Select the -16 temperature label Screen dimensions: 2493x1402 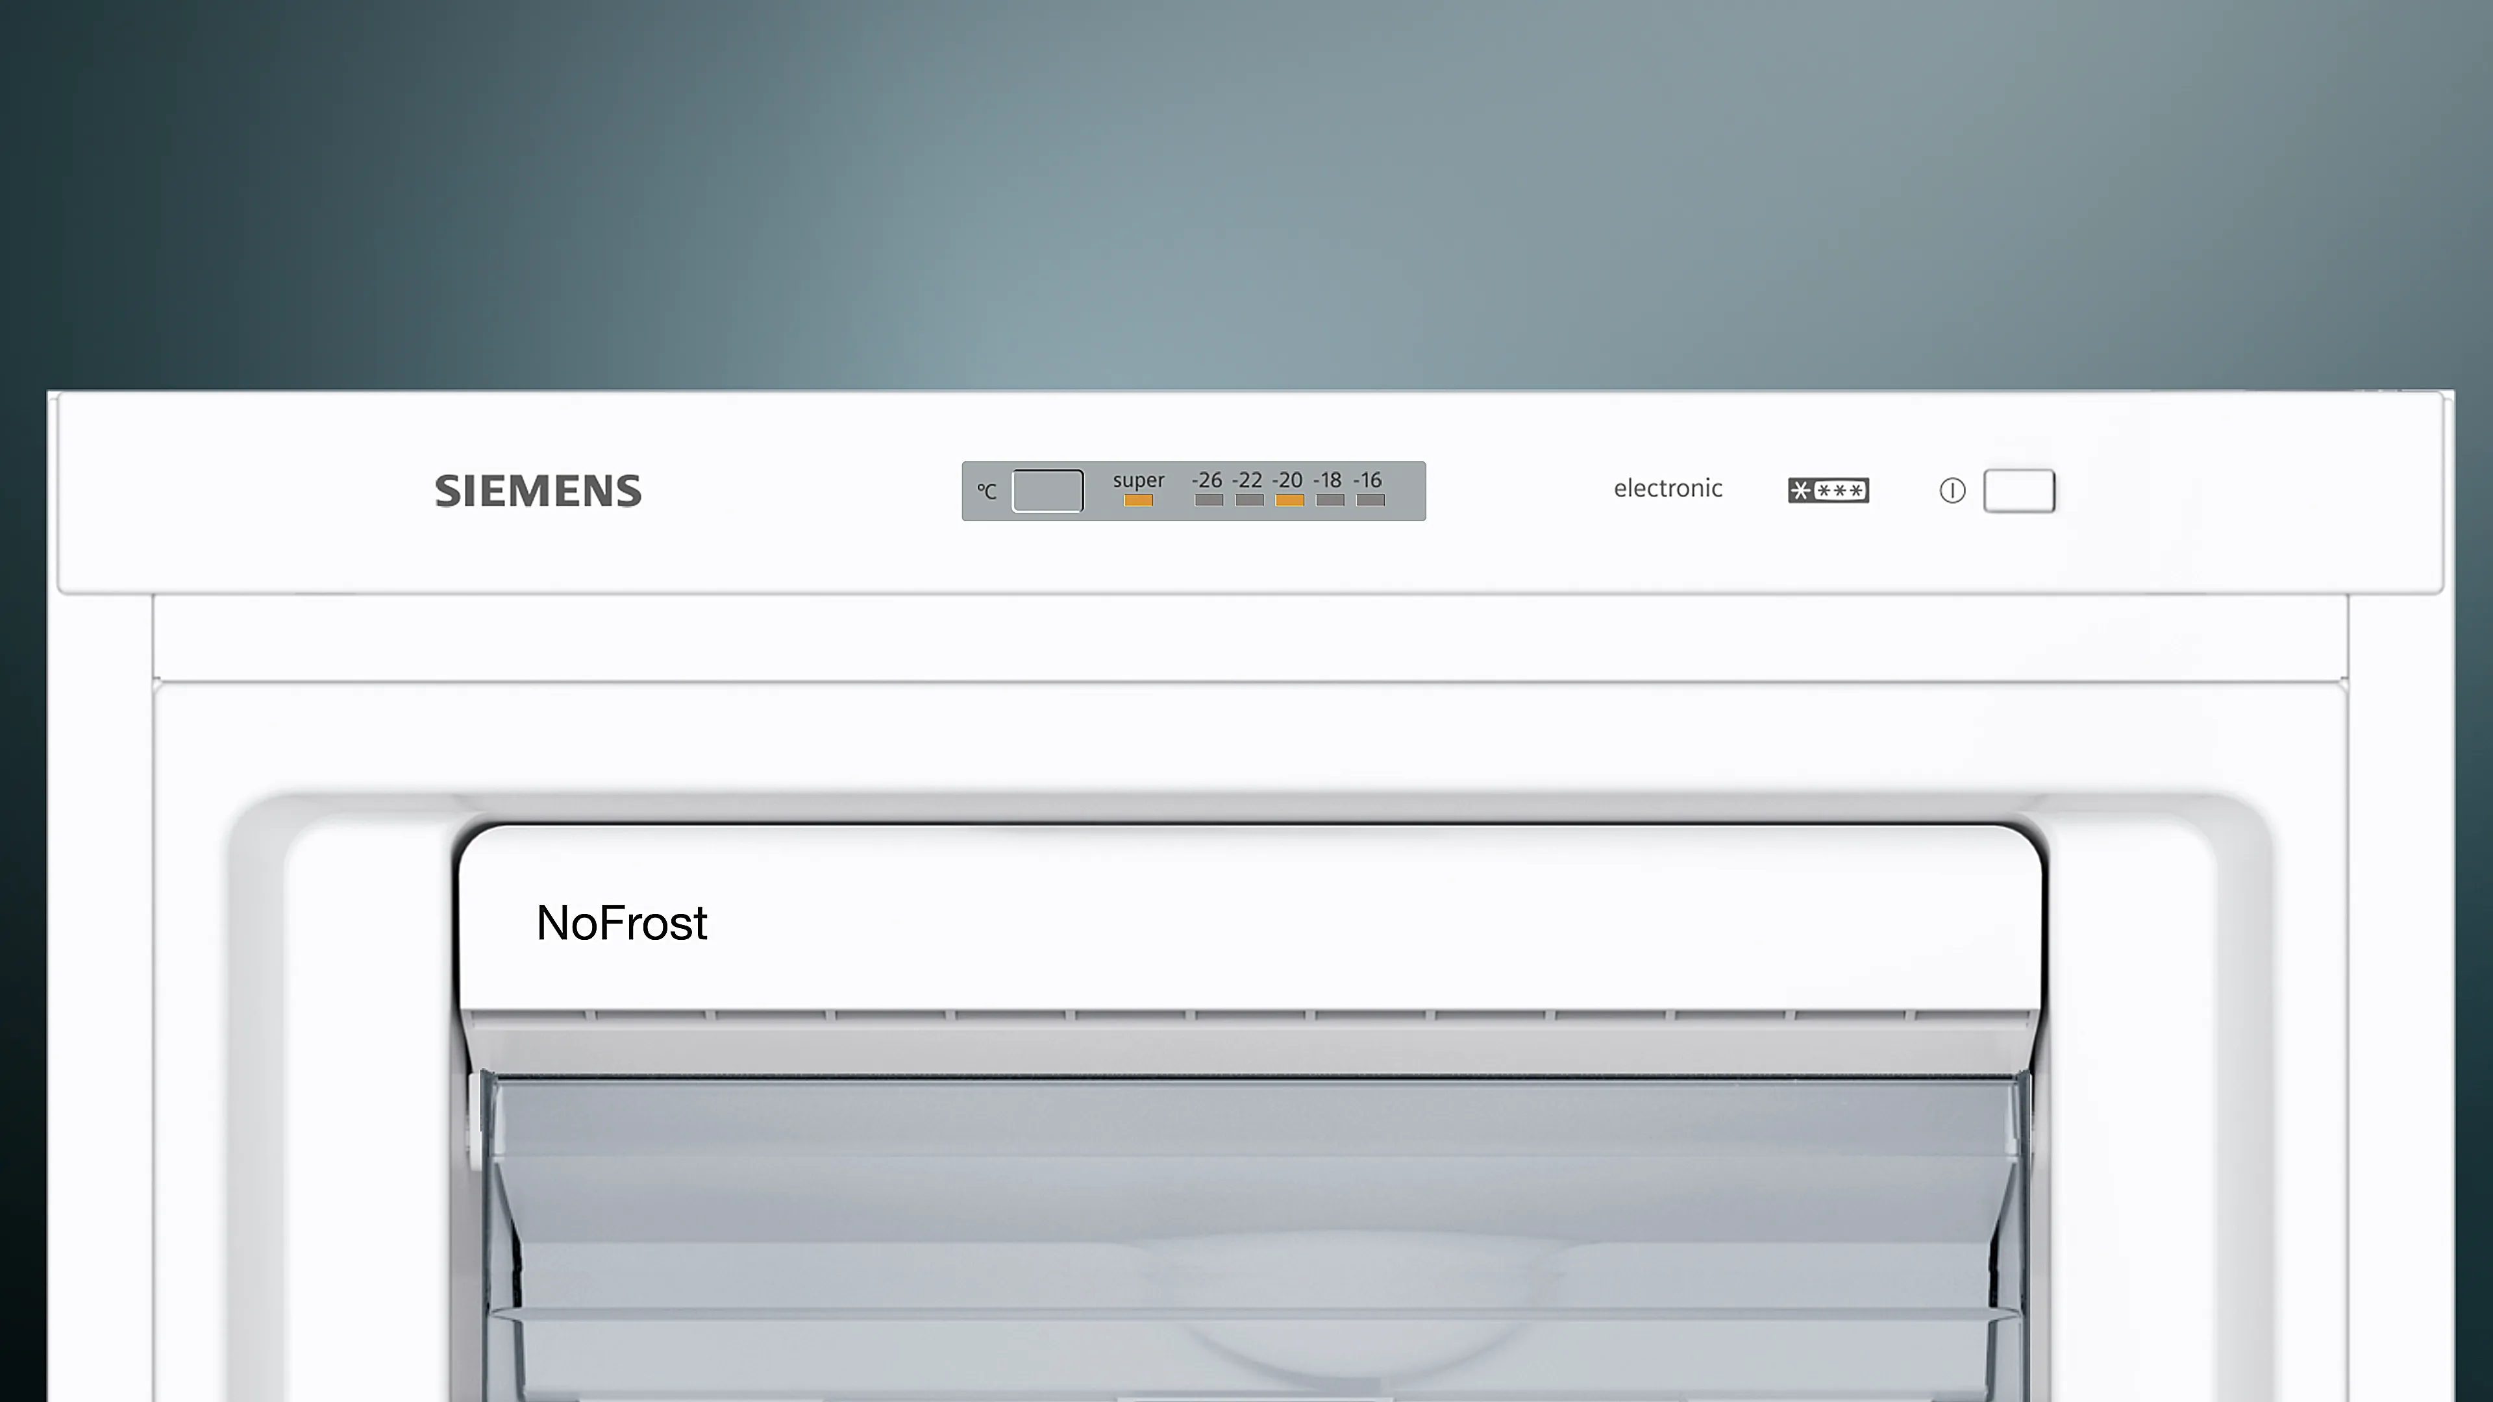1367,480
